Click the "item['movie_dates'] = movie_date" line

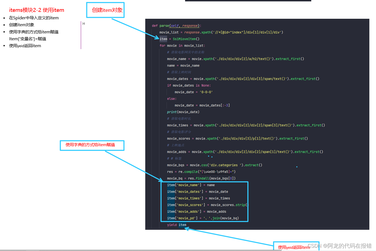click(x=198, y=192)
